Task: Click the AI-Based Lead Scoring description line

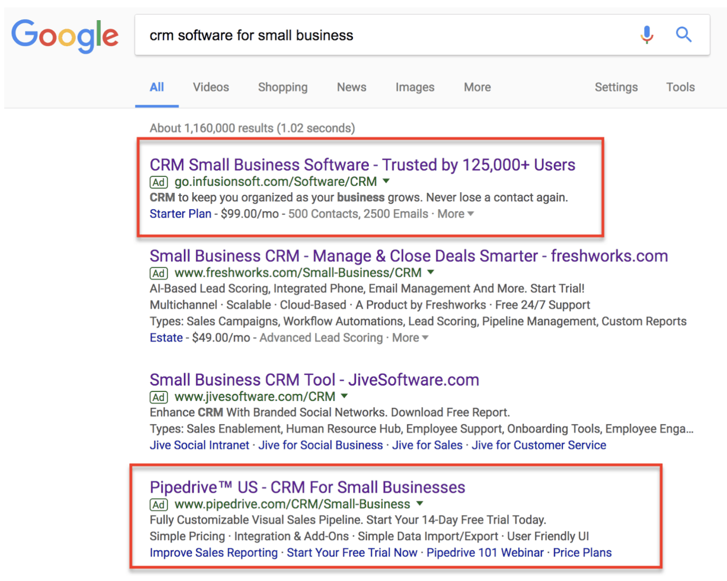Action: (367, 288)
